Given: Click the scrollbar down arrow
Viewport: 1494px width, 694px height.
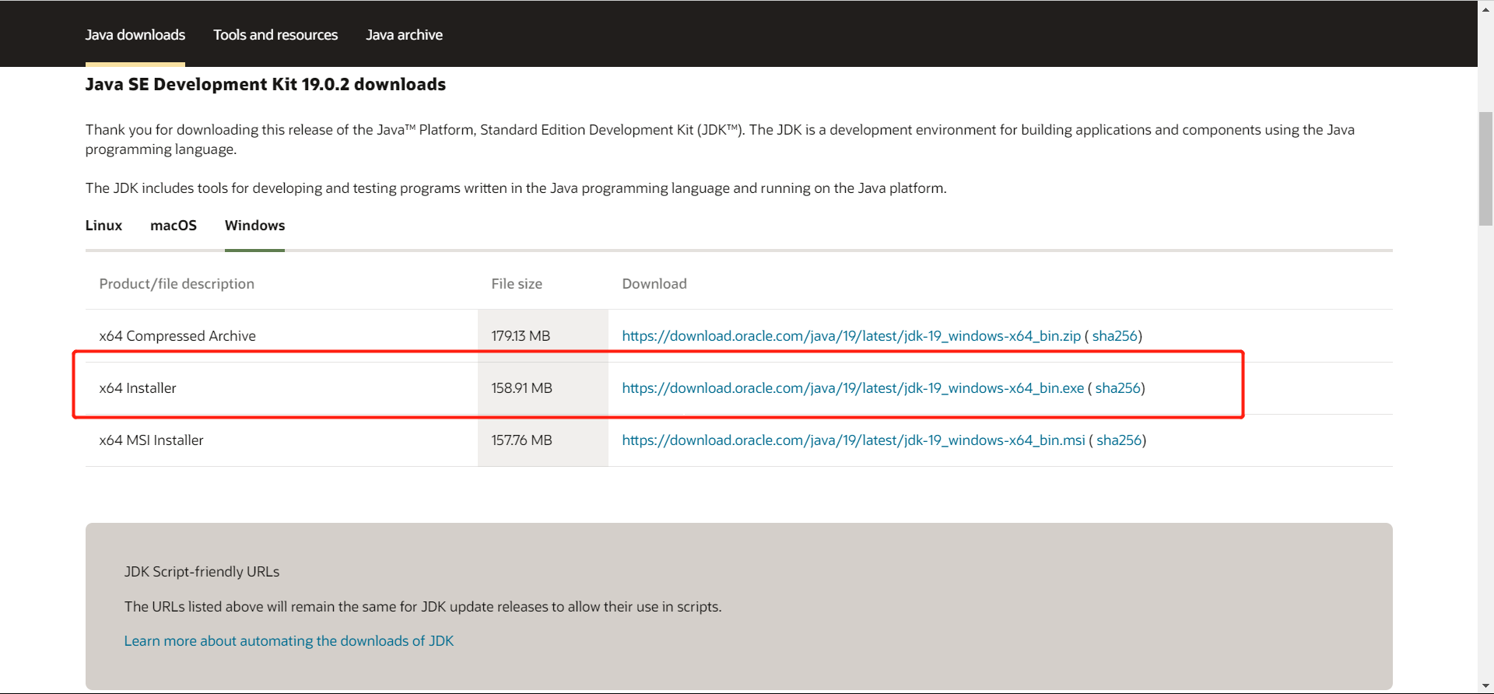Looking at the screenshot, I should coord(1485,686).
